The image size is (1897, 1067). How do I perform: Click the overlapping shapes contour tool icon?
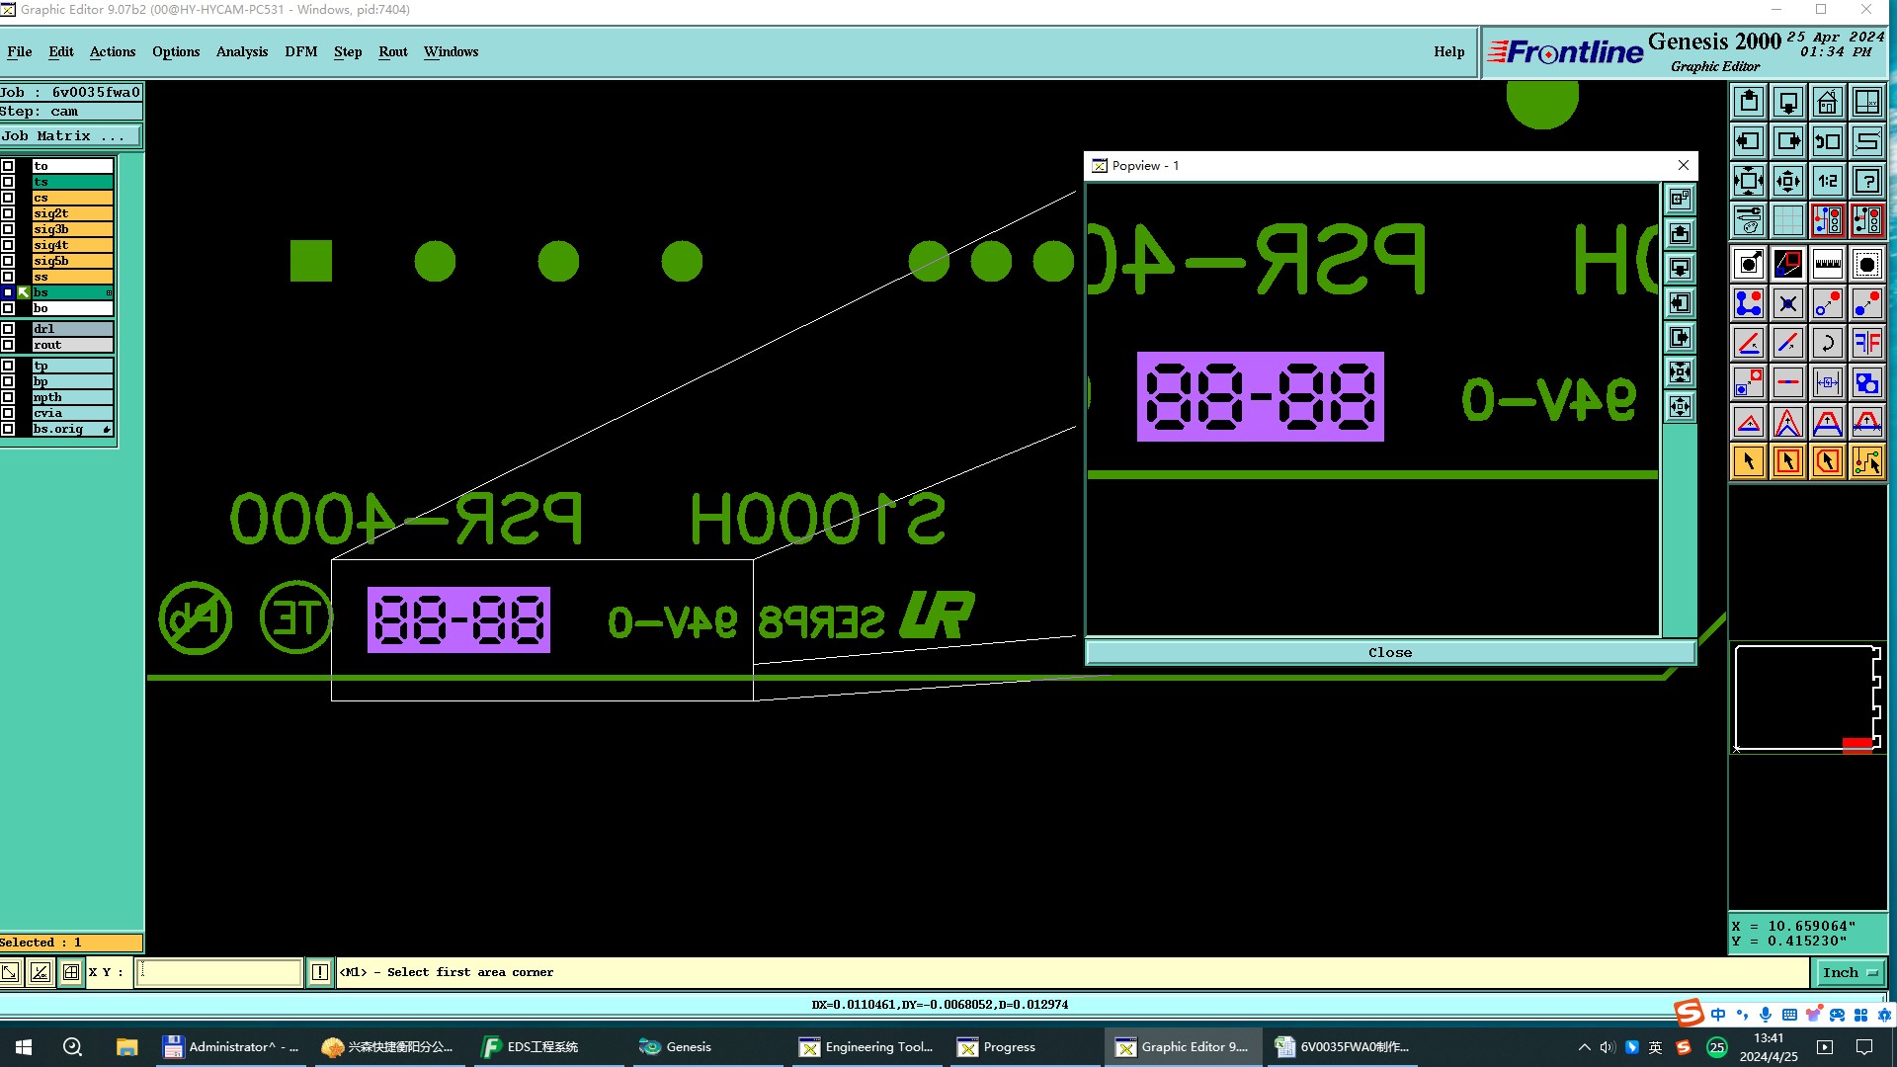1867,382
